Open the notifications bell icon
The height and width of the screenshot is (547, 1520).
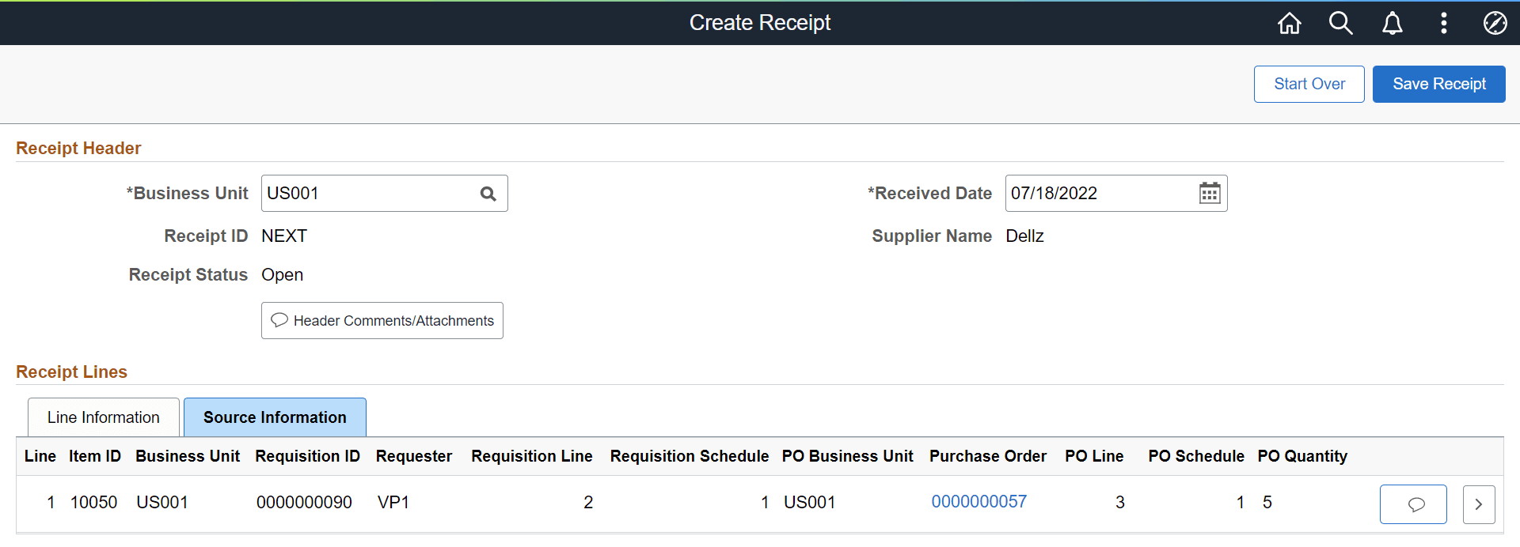1392,23
